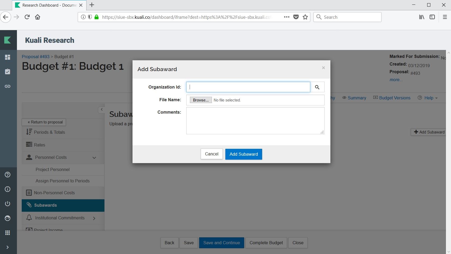Click the Kuali logo icon

(8, 40)
